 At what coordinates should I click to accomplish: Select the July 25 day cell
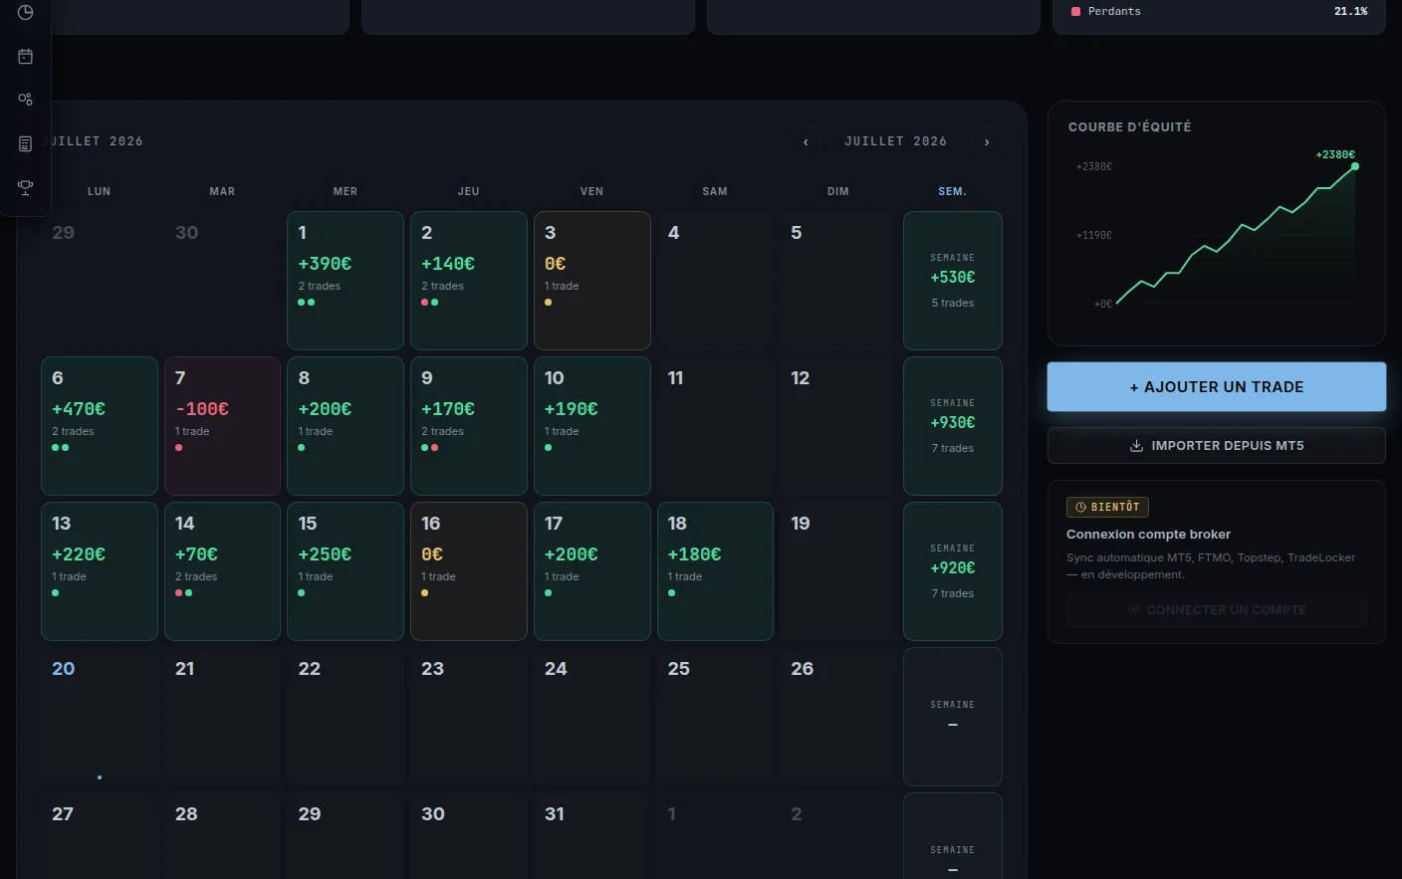[x=715, y=717]
